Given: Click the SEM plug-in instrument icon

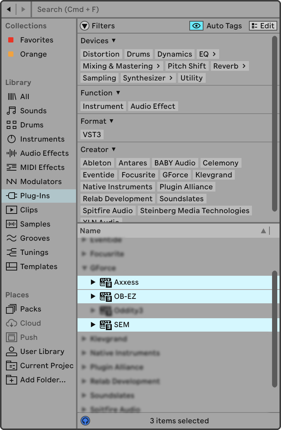Looking at the screenshot, I should pyautogui.click(x=105, y=325).
